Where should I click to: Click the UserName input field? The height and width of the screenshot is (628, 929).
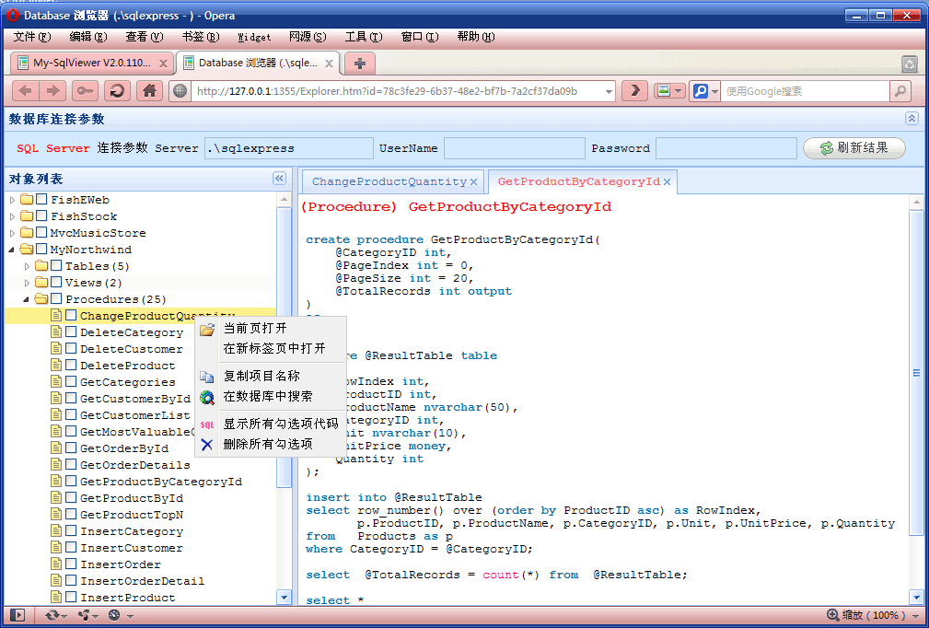click(515, 148)
